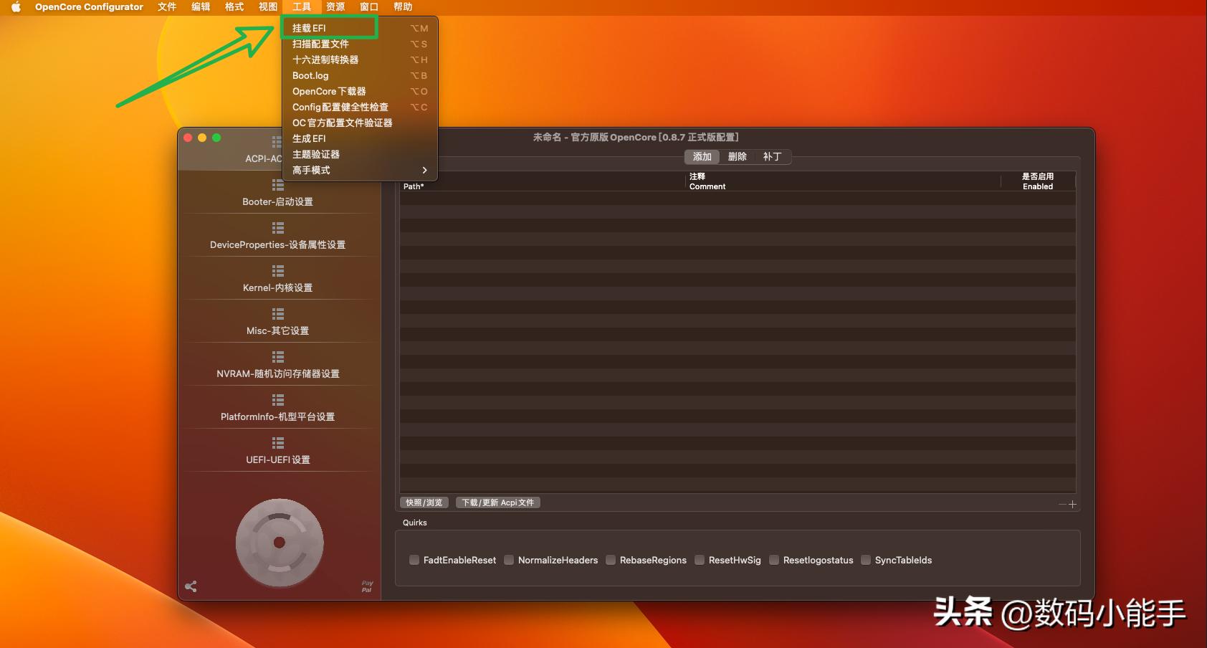The image size is (1207, 648).
Task: Enable the SyncTableIds quirk
Action: (x=866, y=560)
